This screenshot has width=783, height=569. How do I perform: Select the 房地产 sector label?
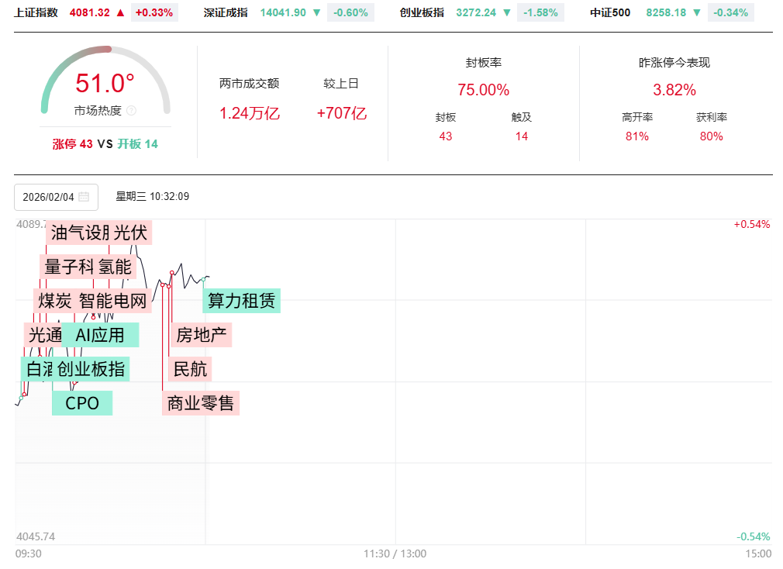(201, 335)
